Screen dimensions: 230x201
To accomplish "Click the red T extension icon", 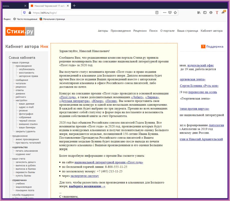I will point(217,12).
